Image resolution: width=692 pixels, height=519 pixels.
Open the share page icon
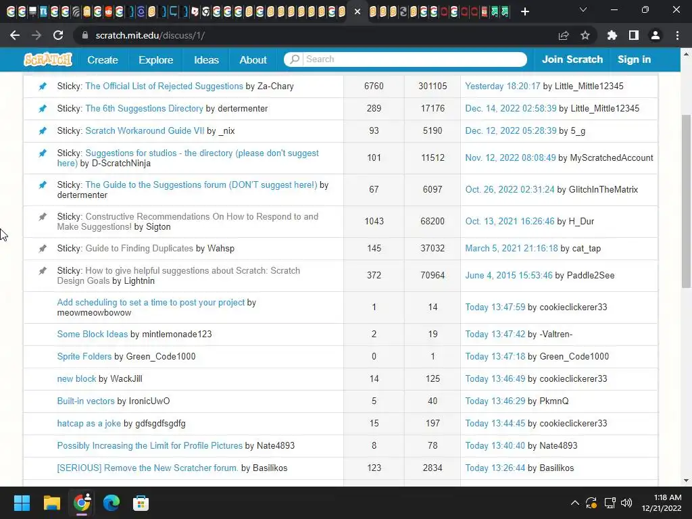click(564, 35)
